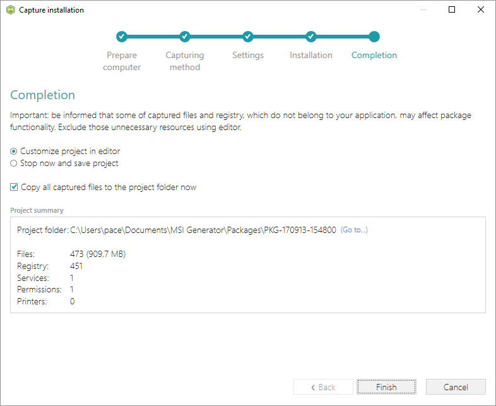
Task: Click the Capturing method step checkmark
Action: coord(185,37)
